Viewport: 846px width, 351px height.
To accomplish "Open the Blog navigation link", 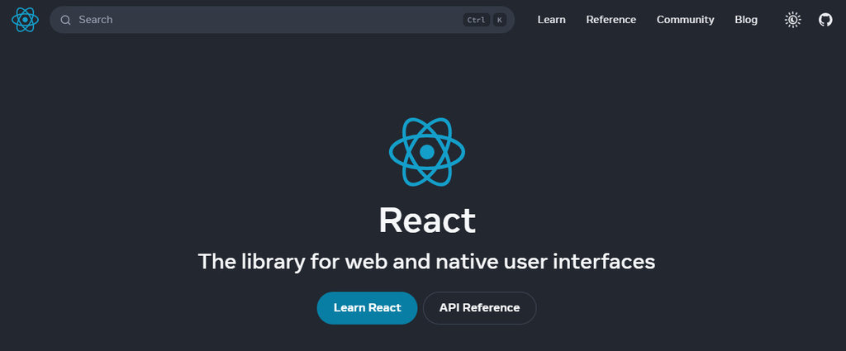I will pos(746,20).
